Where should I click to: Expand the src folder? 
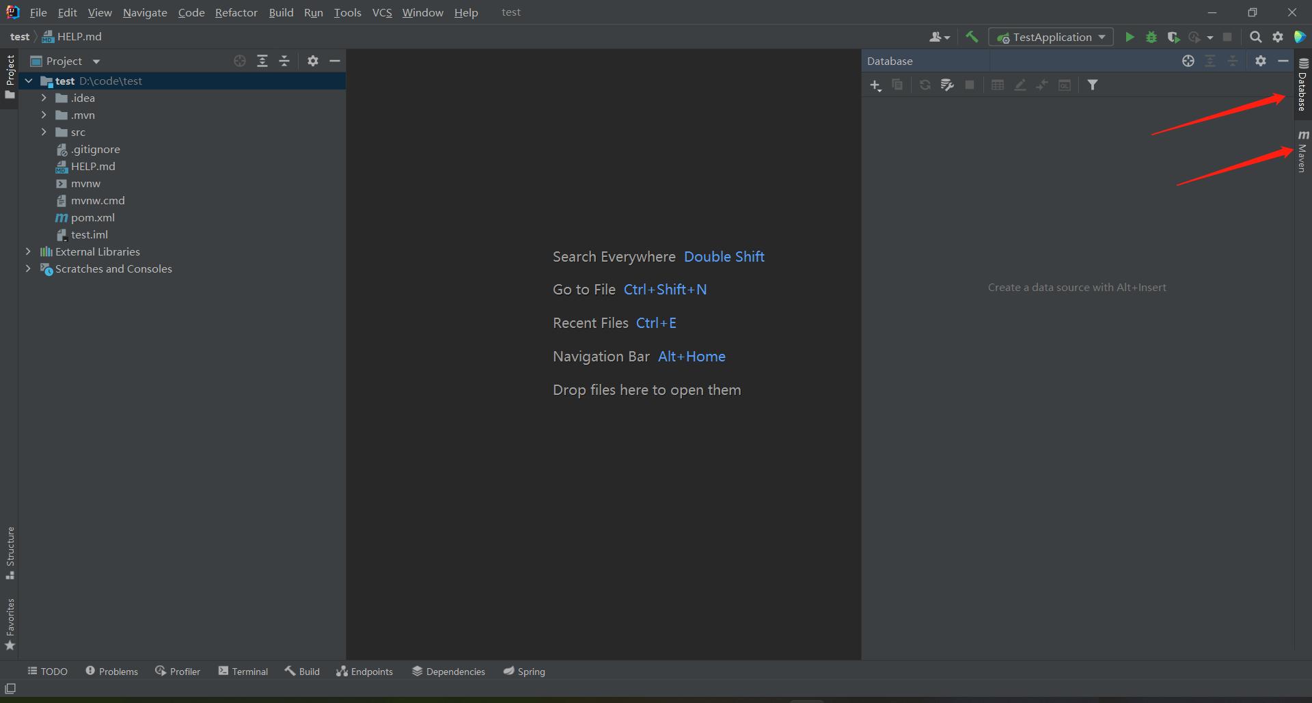coord(44,132)
